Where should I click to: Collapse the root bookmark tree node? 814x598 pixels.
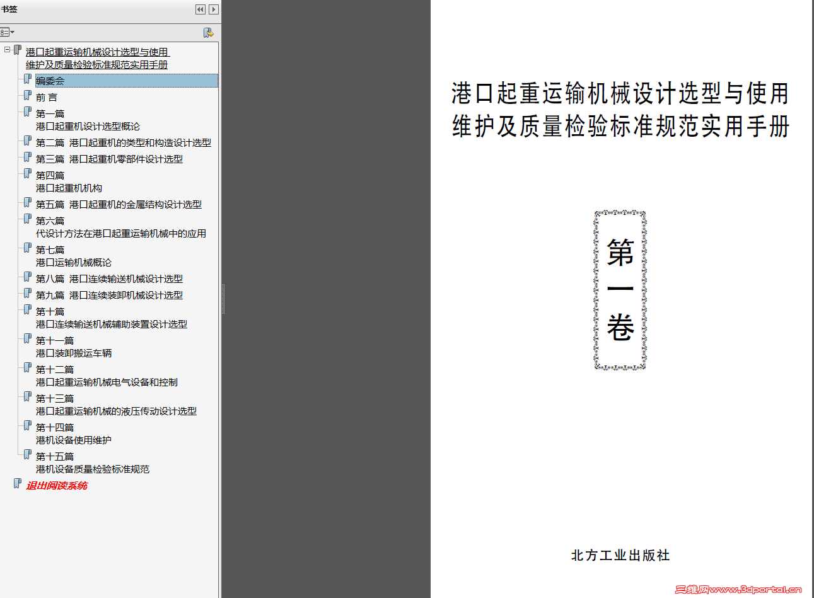7,49
